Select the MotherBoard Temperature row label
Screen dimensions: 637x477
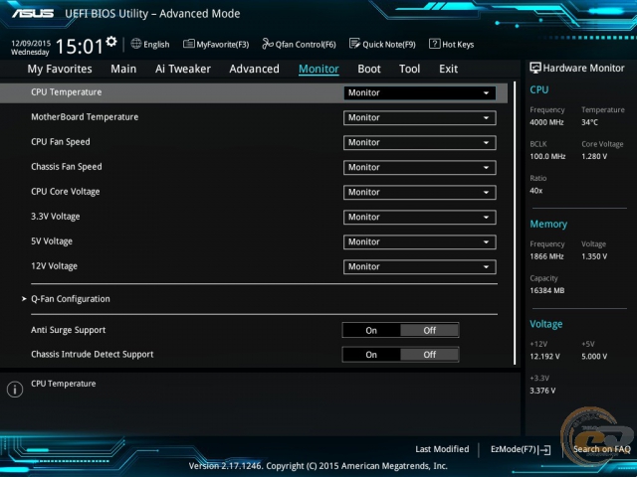coord(85,117)
